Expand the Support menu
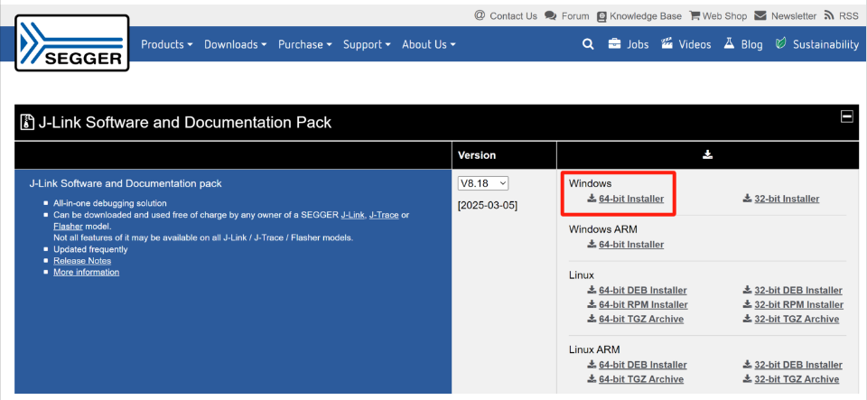867x400 pixels. click(367, 44)
